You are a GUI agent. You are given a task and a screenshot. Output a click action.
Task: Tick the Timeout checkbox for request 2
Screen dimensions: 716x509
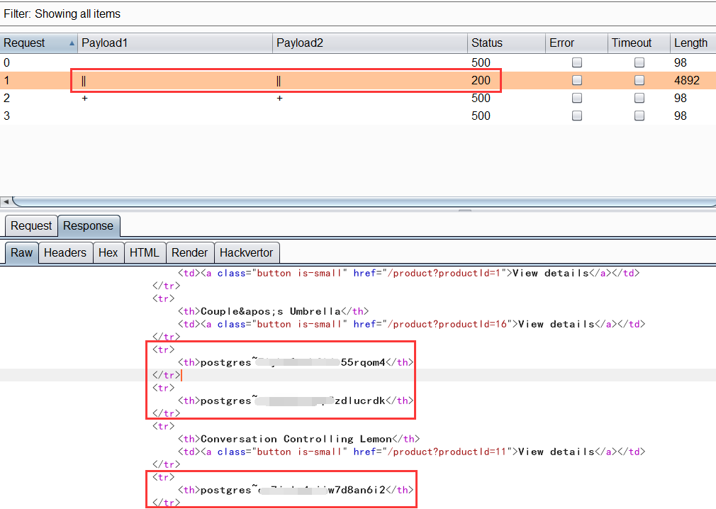click(639, 98)
